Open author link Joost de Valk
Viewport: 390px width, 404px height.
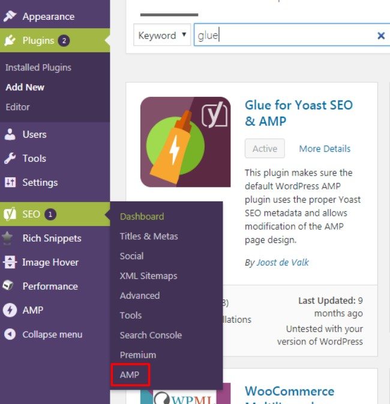(x=283, y=262)
